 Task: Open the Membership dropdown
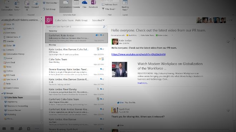click(51, 3)
